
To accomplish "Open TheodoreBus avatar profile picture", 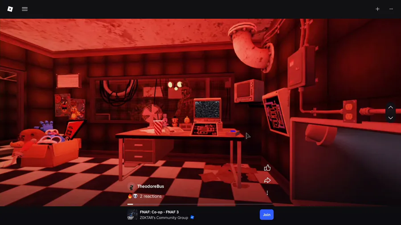I will [x=131, y=186].
